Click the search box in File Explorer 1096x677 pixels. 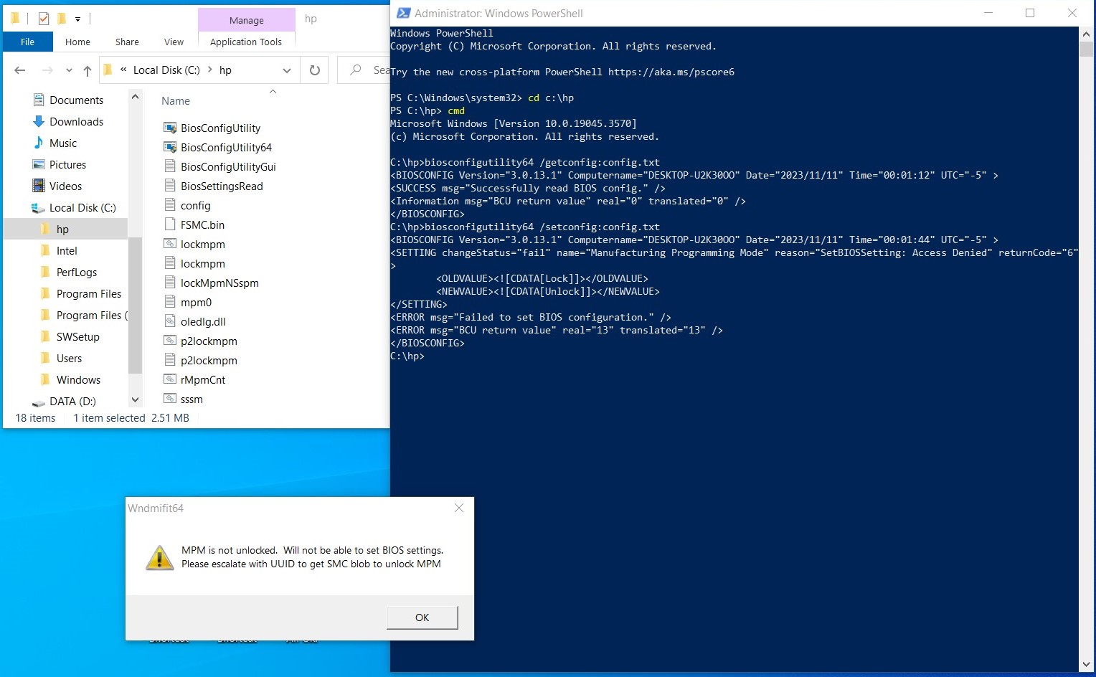(x=364, y=70)
